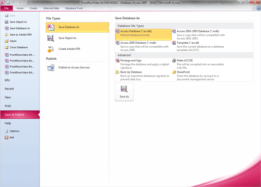Click the Access 2002-2003 Database icon
The width and height of the screenshot is (261, 187).
[174, 31]
